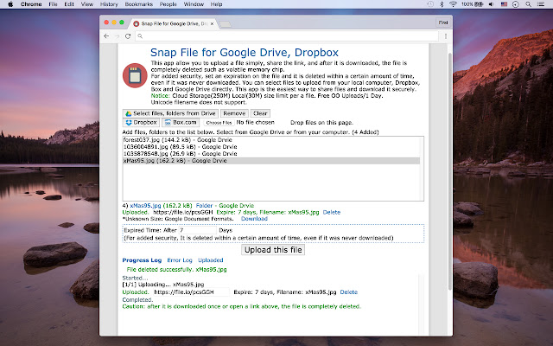Select 1036004891.jpg in the file list
Viewport: 553px width, 346px height.
pos(270,147)
